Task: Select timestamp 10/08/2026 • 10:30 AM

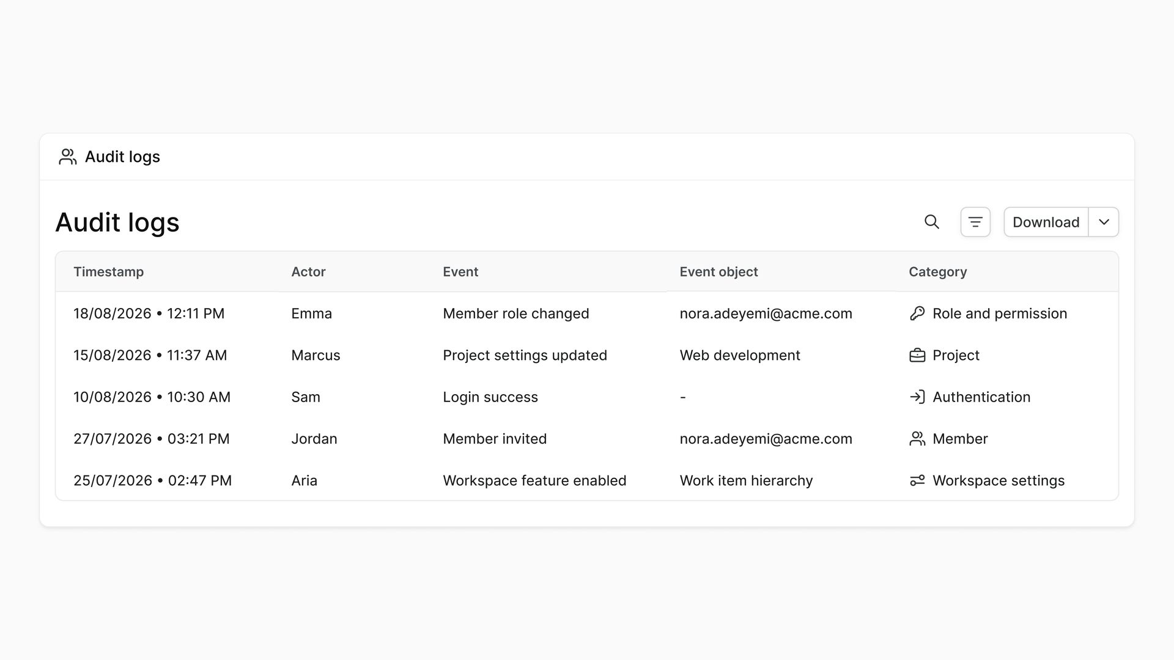Action: (x=152, y=397)
